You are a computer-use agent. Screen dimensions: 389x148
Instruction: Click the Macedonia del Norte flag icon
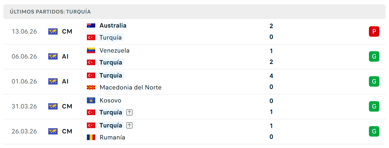(91, 87)
